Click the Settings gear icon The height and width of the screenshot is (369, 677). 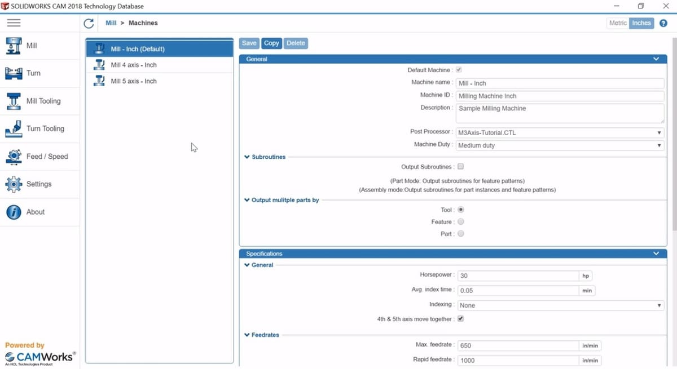14,184
